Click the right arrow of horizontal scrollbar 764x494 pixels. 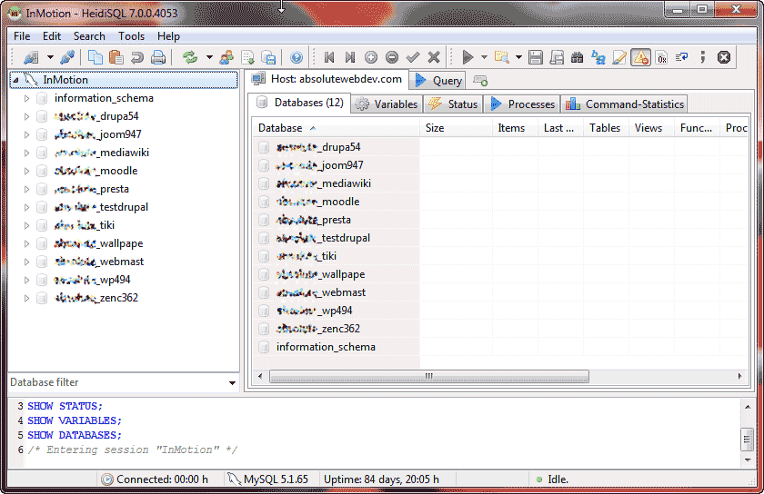(x=739, y=376)
